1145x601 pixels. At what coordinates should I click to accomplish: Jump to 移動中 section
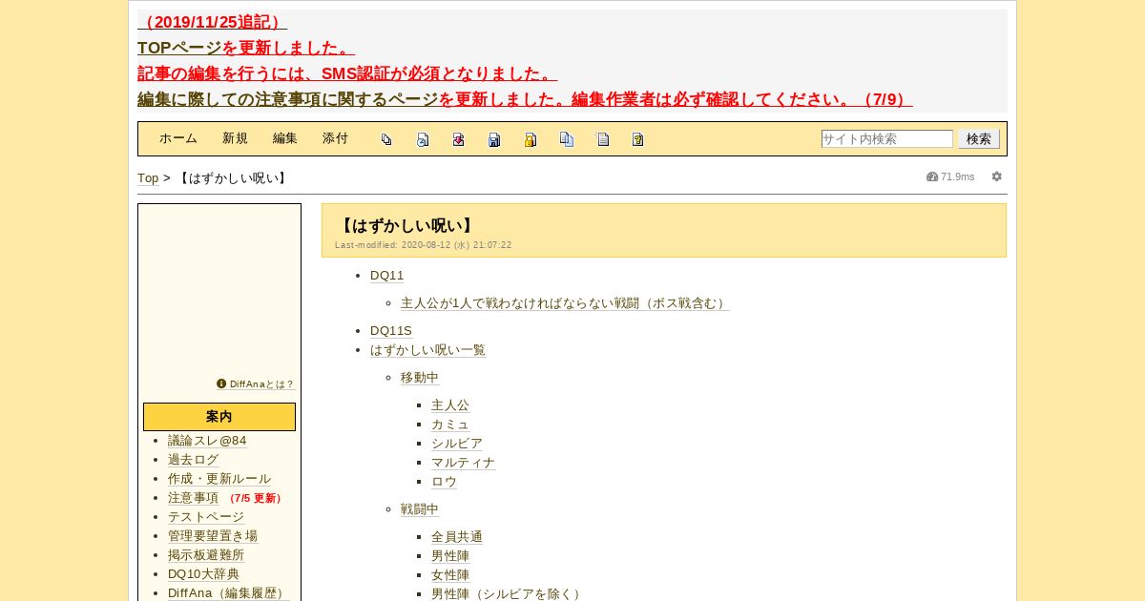pyautogui.click(x=420, y=378)
